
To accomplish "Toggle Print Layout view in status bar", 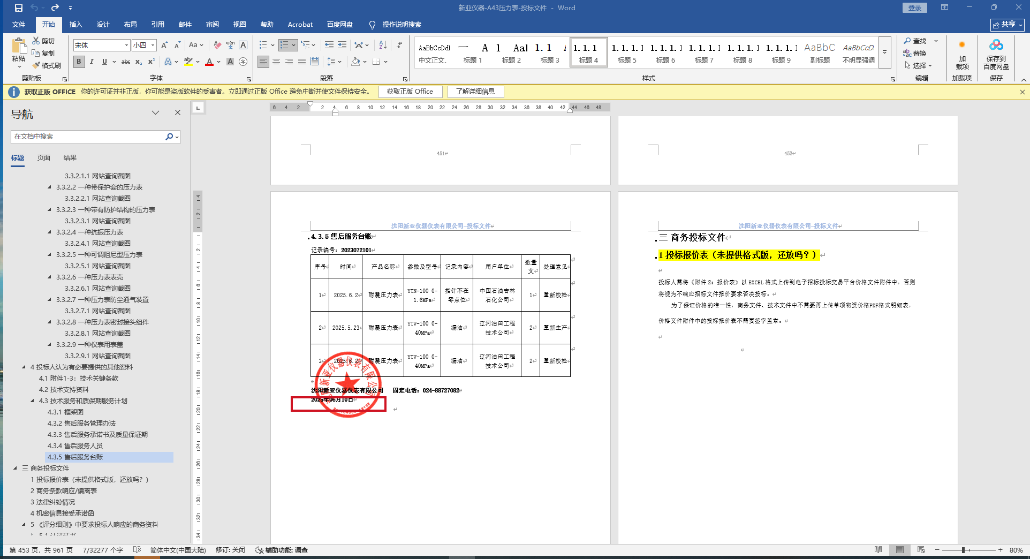I will (900, 550).
